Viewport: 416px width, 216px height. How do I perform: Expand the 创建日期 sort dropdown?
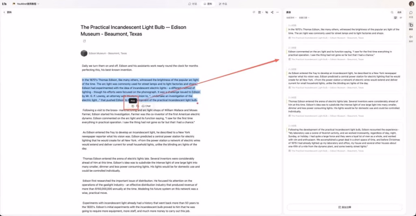coord(304,18)
